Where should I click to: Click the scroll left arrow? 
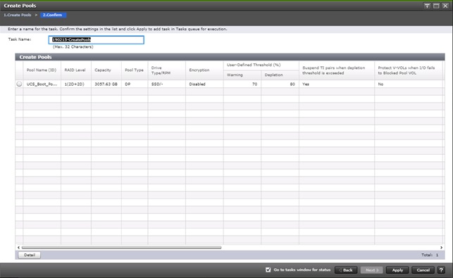[x=18, y=248]
